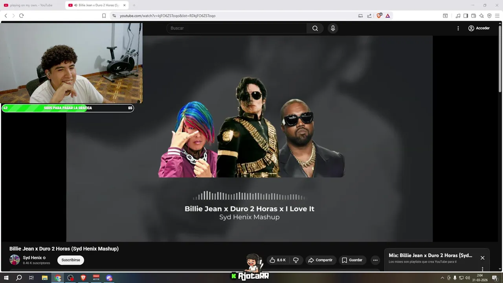The image size is (503, 283).
Task: Open Brave Shields lion icon
Action: tap(379, 16)
